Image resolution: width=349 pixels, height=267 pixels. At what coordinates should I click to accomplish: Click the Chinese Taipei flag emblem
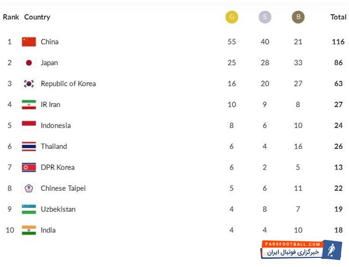click(29, 188)
